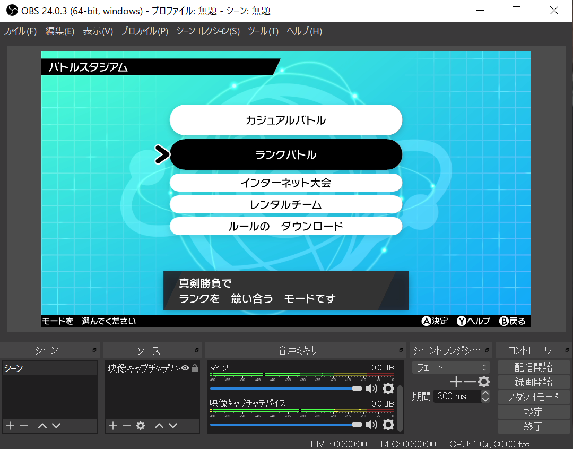The height and width of the screenshot is (449, 573).
Task: Remove selected scene with minus icon
Action: 24,426
